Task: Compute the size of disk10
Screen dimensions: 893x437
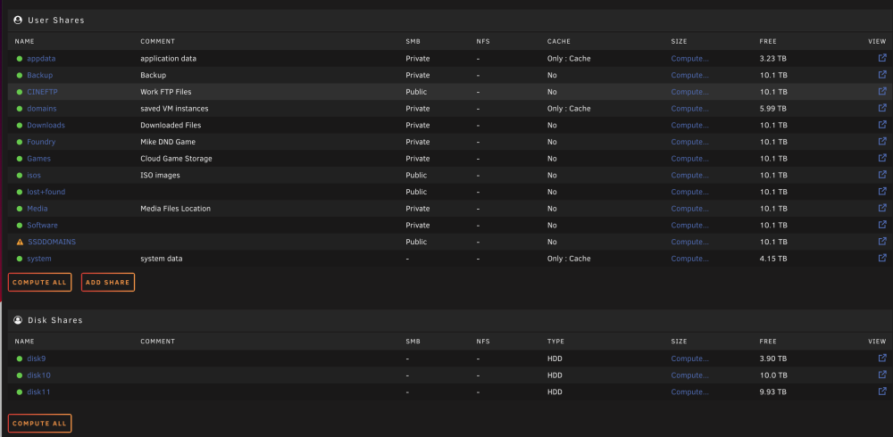Action: (689, 375)
